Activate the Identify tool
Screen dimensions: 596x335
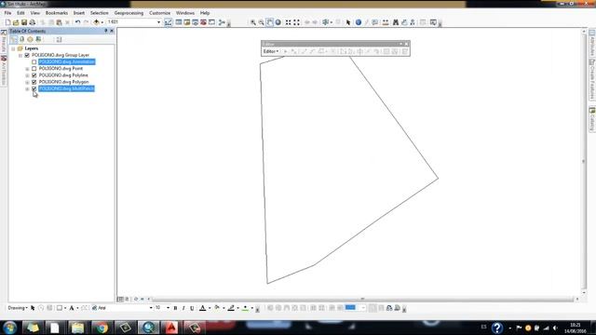click(358, 22)
